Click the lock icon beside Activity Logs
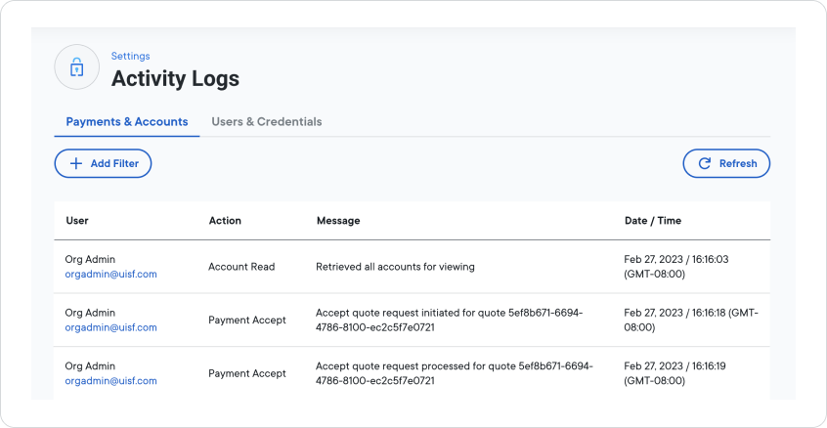Viewport: 827px width, 428px height. (76, 67)
